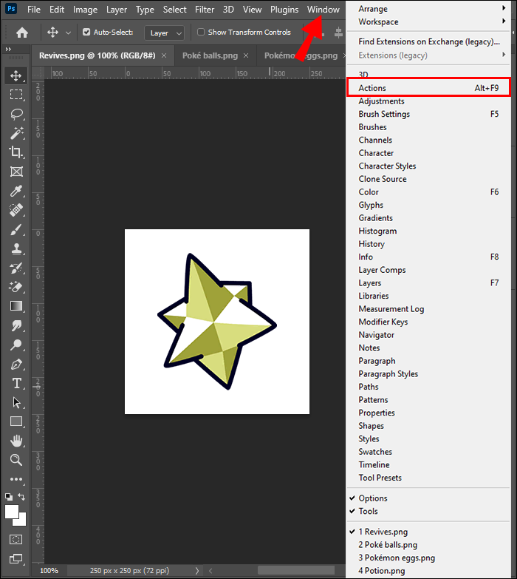Screen dimensions: 517x579
Task: Click the zoom percentage field 100%
Action: point(49,571)
